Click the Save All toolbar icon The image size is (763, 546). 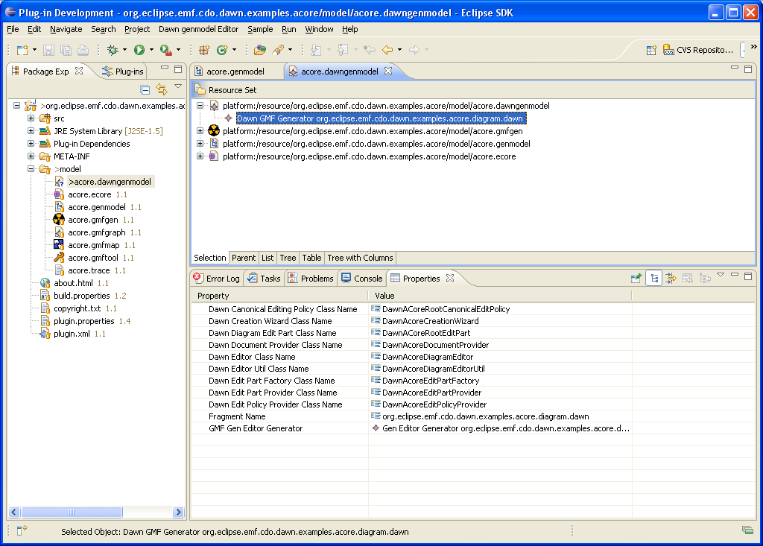66,50
